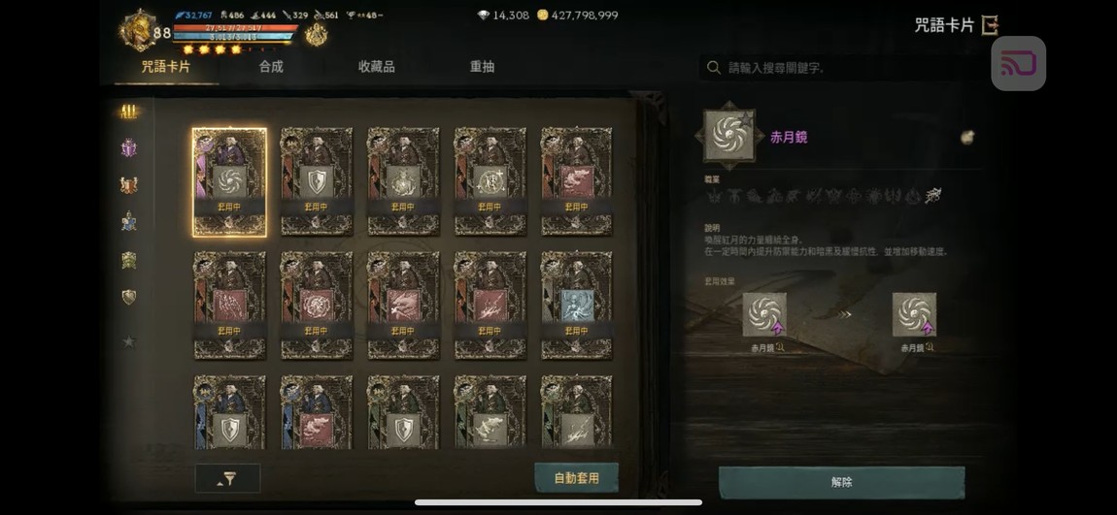Filter cards by white shield grade icon
The height and width of the screenshot is (515, 1117).
coord(129,297)
